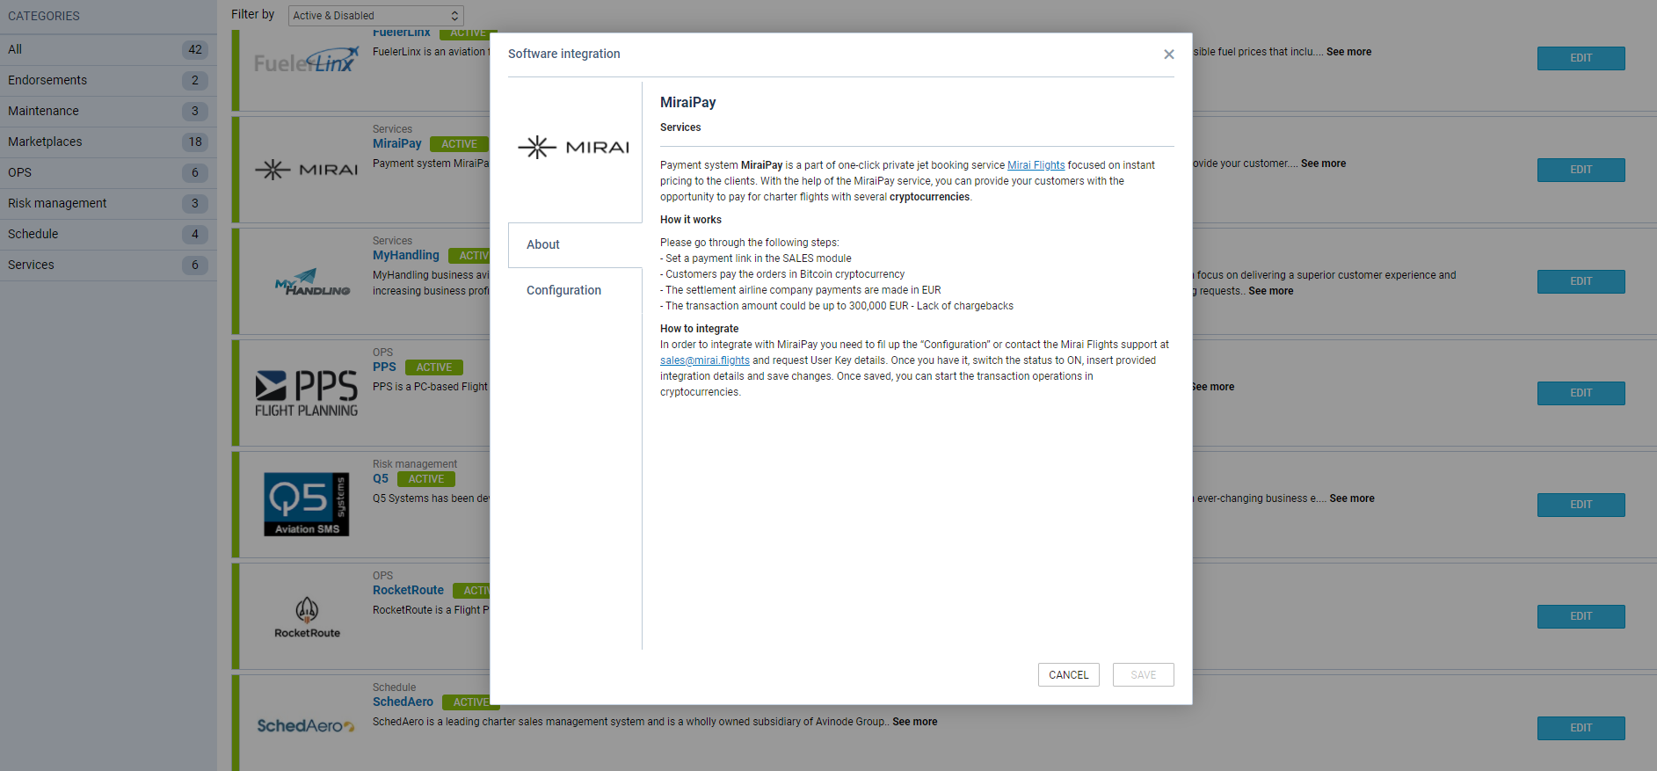This screenshot has width=1657, height=771.
Task: Select the Risk management category
Action: (x=108, y=203)
